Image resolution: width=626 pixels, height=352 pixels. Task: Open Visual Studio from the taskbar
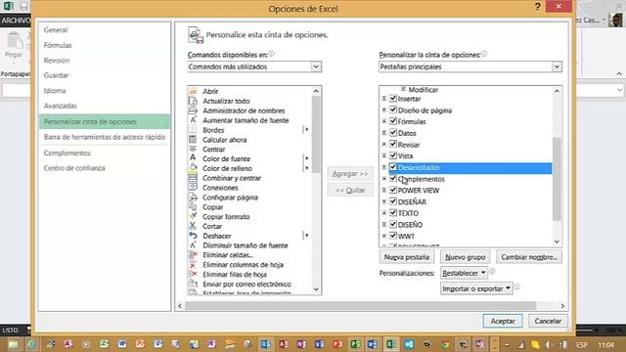(409, 344)
